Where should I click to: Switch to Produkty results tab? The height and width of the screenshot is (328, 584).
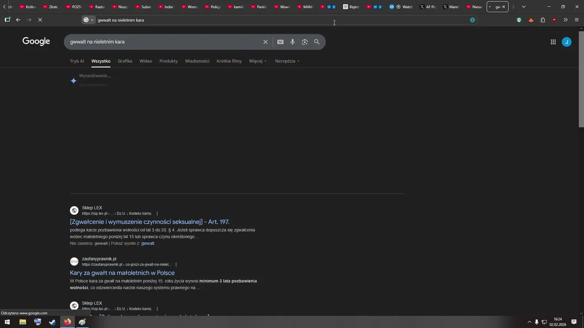168,61
